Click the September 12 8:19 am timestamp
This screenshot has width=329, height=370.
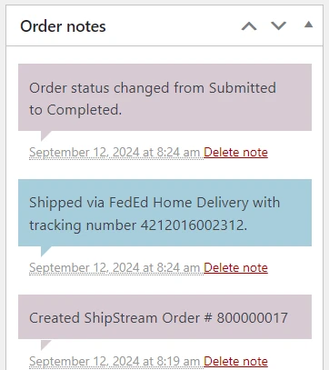[x=115, y=361]
